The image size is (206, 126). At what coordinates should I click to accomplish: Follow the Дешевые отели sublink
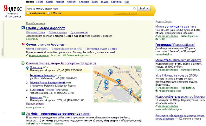[35, 32]
